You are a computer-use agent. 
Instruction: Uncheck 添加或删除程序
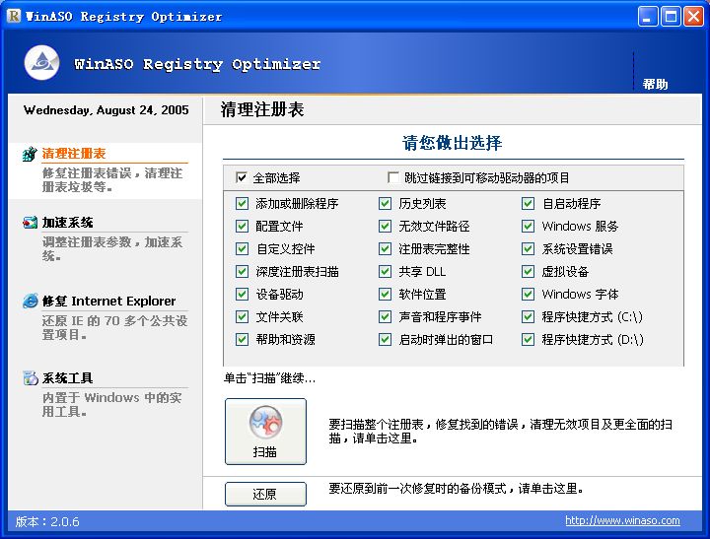point(243,204)
